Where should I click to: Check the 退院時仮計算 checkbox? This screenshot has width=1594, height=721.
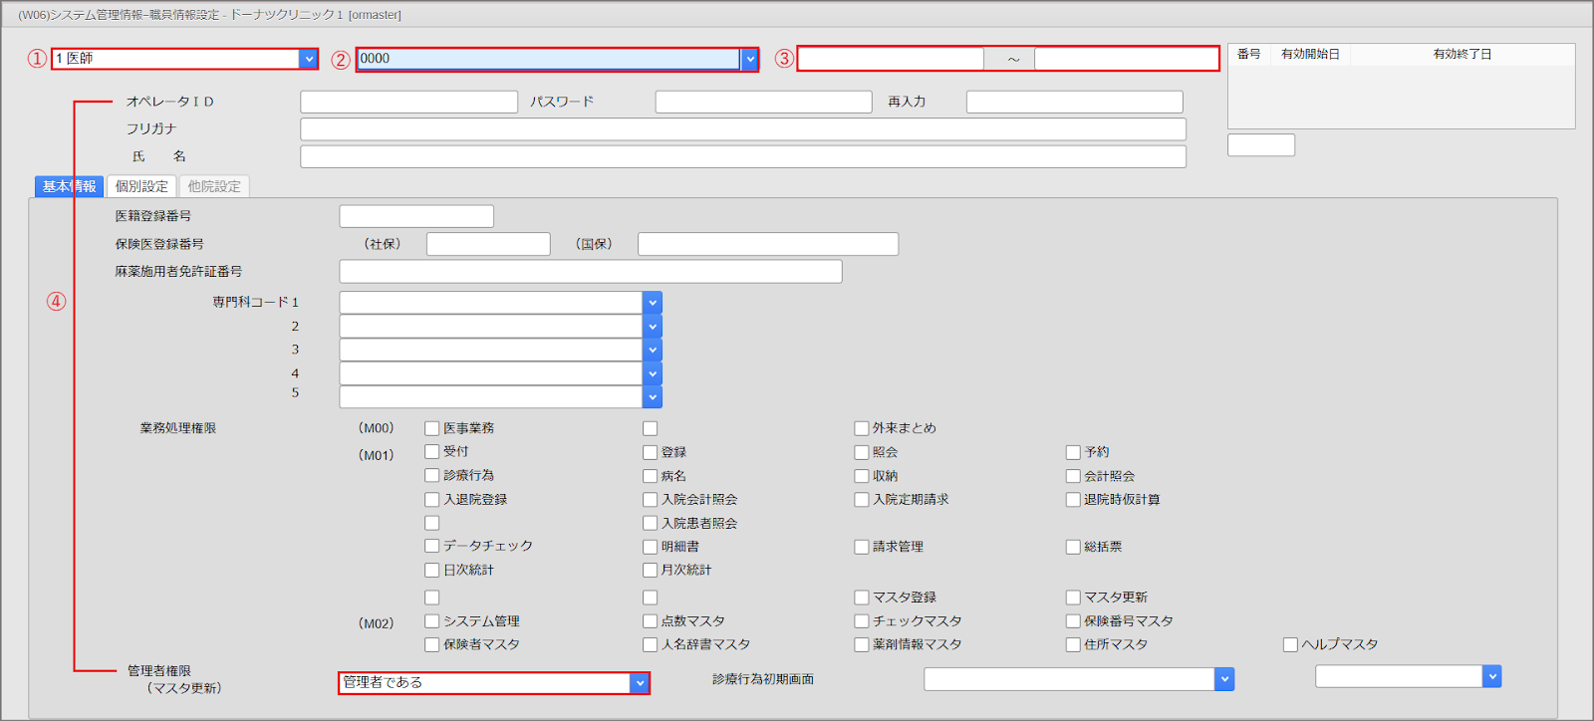coord(1073,500)
